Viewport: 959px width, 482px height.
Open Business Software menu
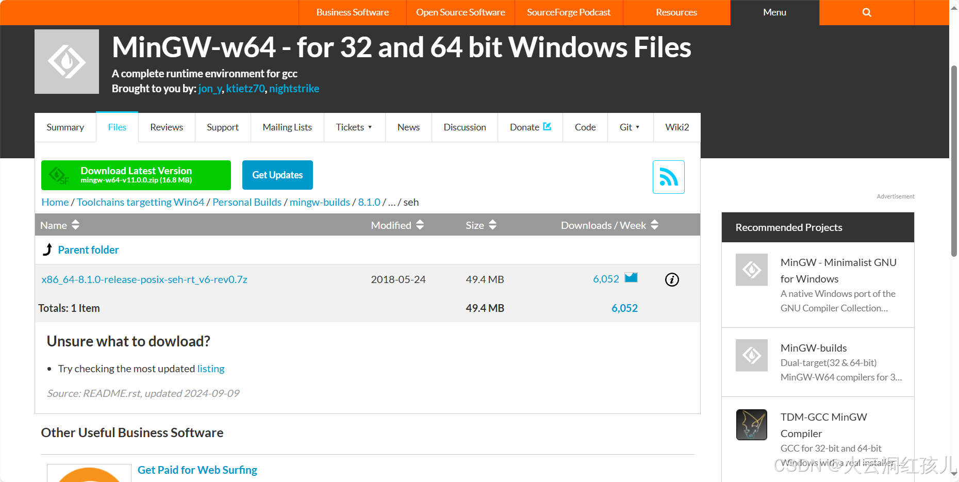[353, 12]
